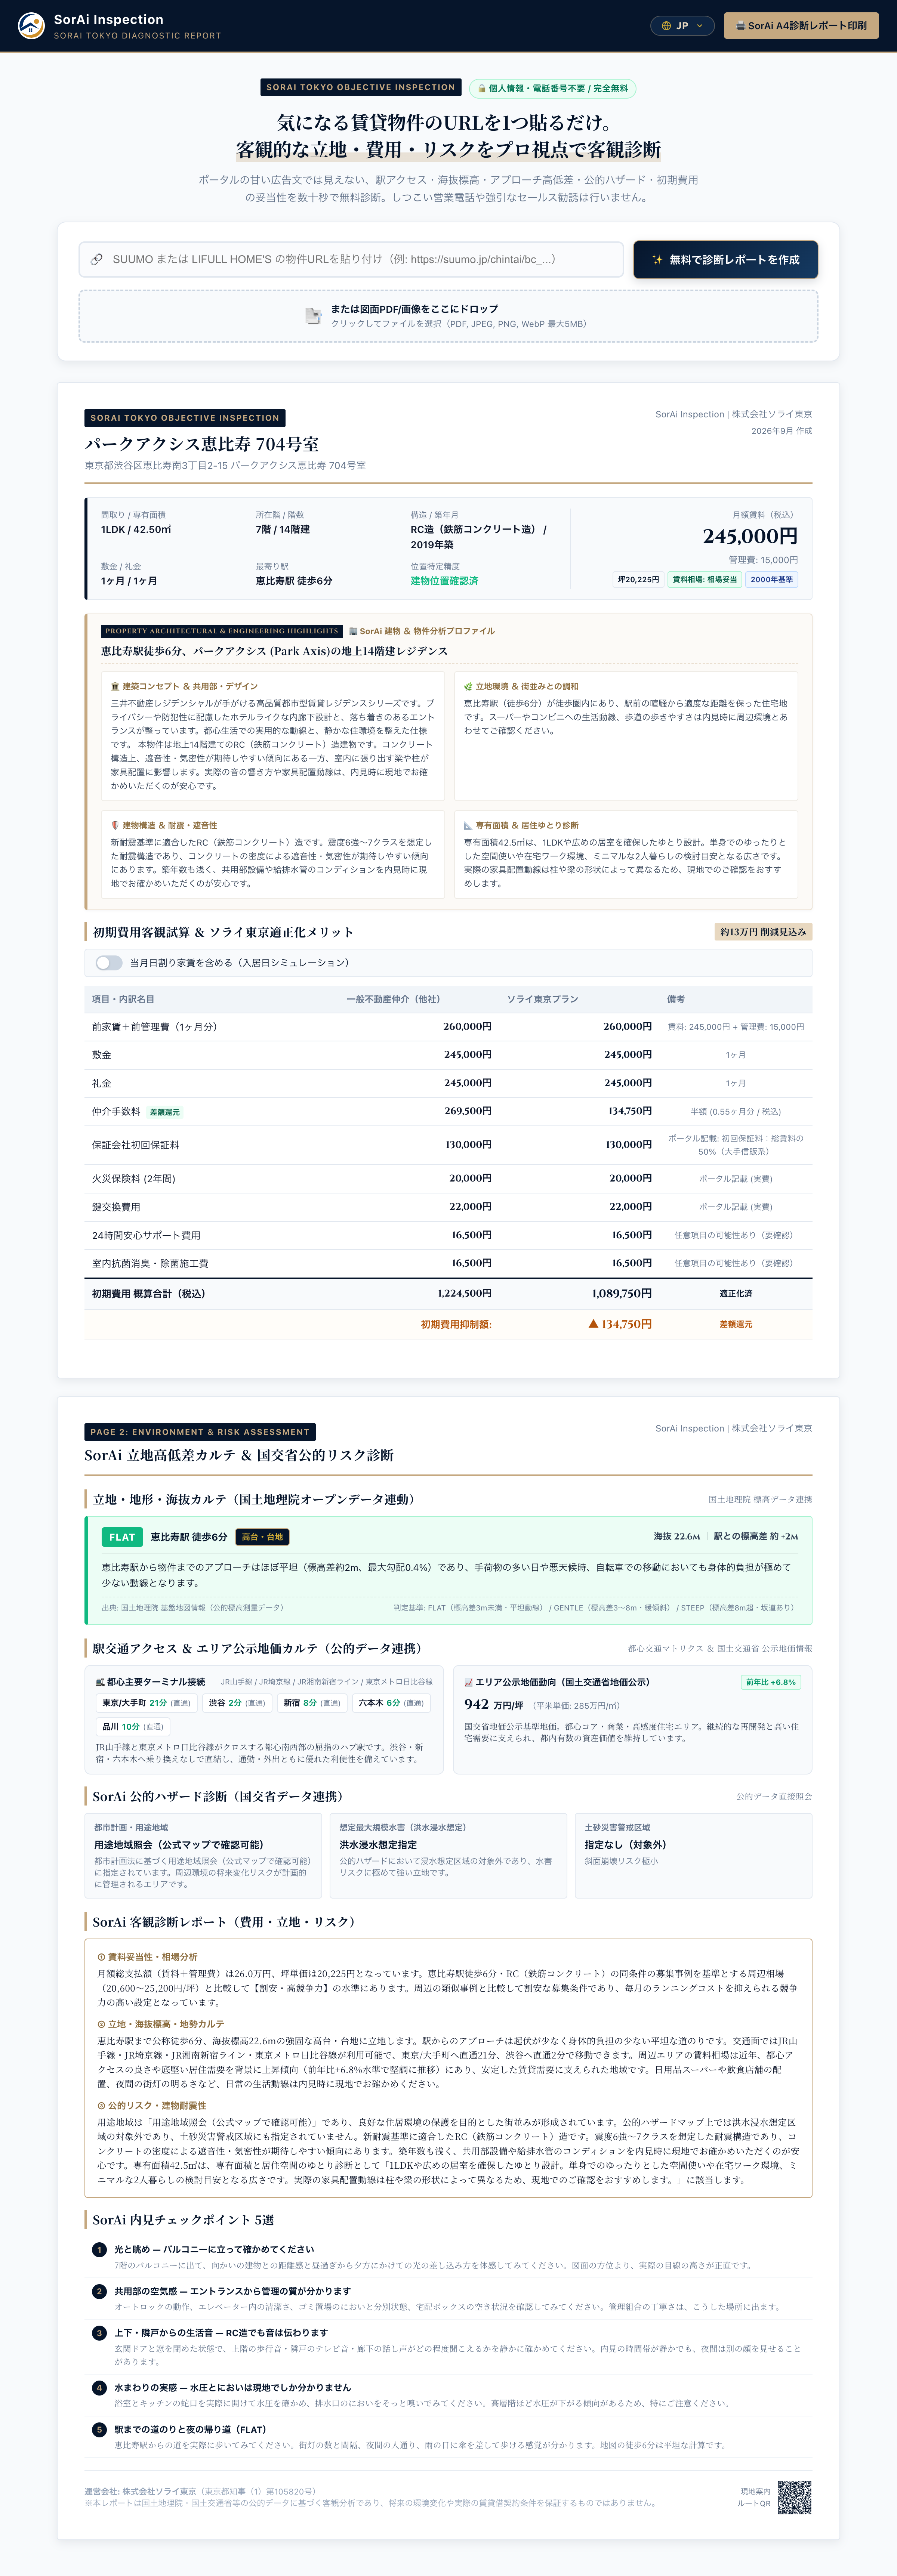Click the 都心主要ターミナル接続 train icon
Viewport: 897px width, 2576px height.
100,1682
